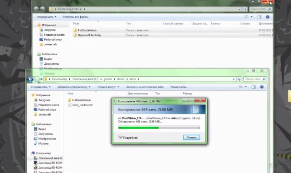Click Извлечь все файлы
291x173 pixels.
coord(76,17)
